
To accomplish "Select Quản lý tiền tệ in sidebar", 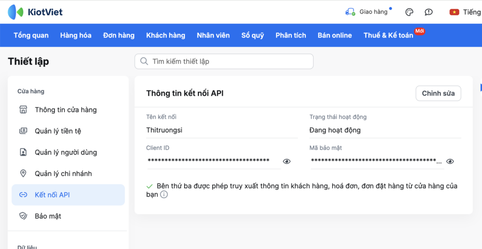I will [x=58, y=131].
